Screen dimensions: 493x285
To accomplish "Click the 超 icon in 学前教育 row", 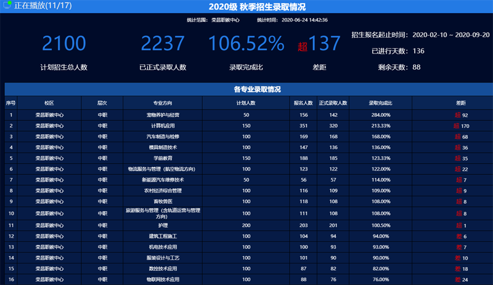I will coord(458,158).
